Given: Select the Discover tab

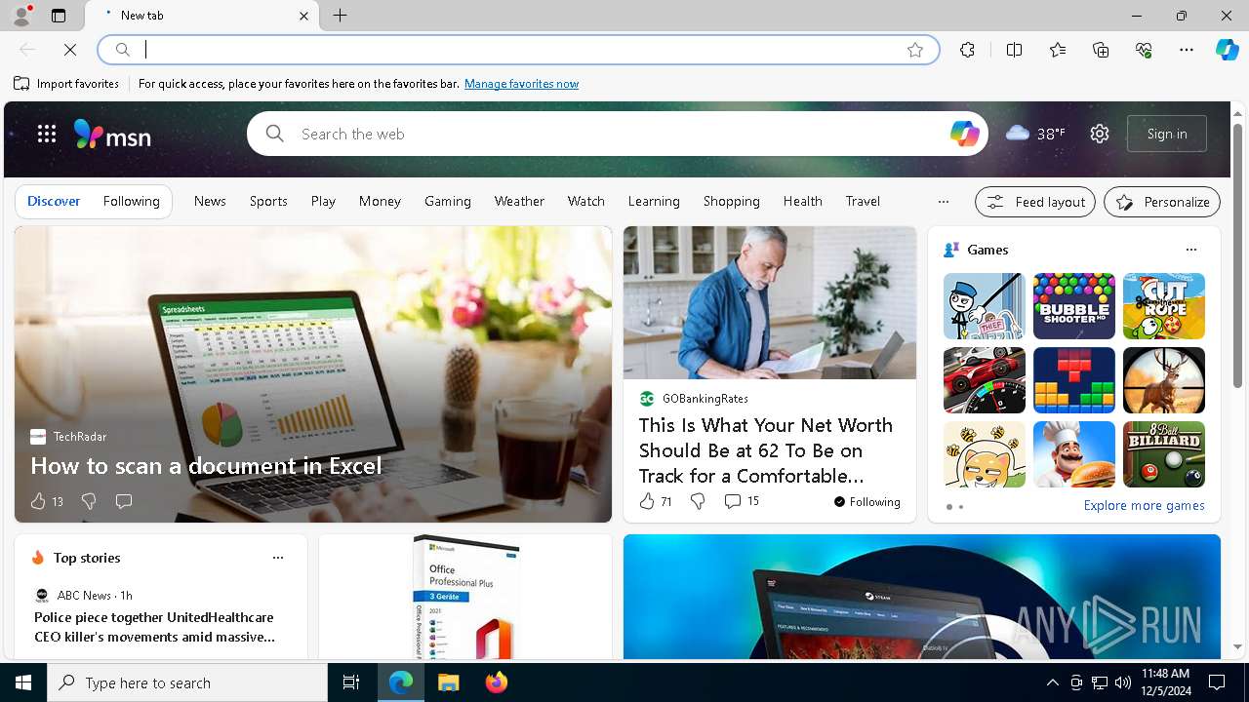Looking at the screenshot, I should pyautogui.click(x=54, y=201).
